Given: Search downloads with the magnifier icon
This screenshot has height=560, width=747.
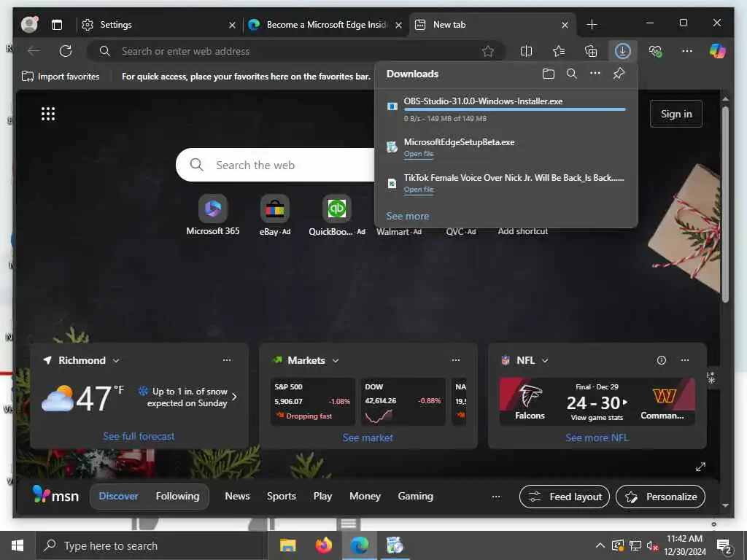Looking at the screenshot, I should [x=572, y=74].
